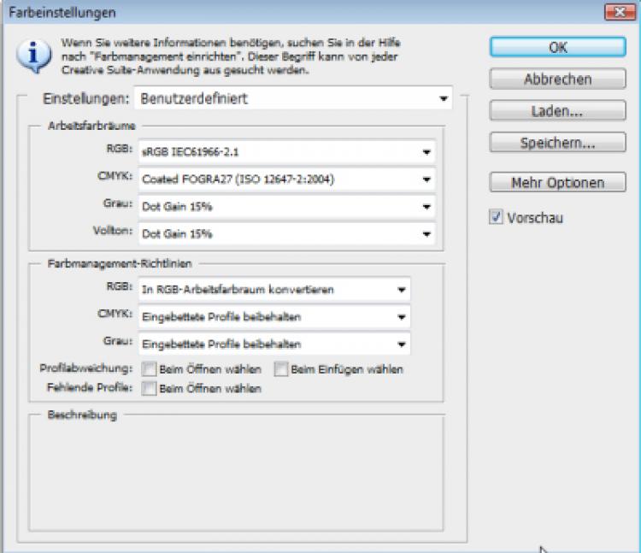The height and width of the screenshot is (553, 641).
Task: Click the Mehr Optionen button
Action: [x=557, y=183]
